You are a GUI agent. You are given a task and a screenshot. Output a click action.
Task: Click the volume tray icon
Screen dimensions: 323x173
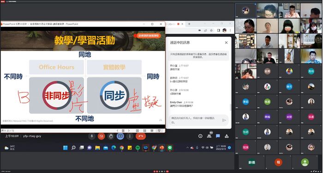(x=207, y=148)
